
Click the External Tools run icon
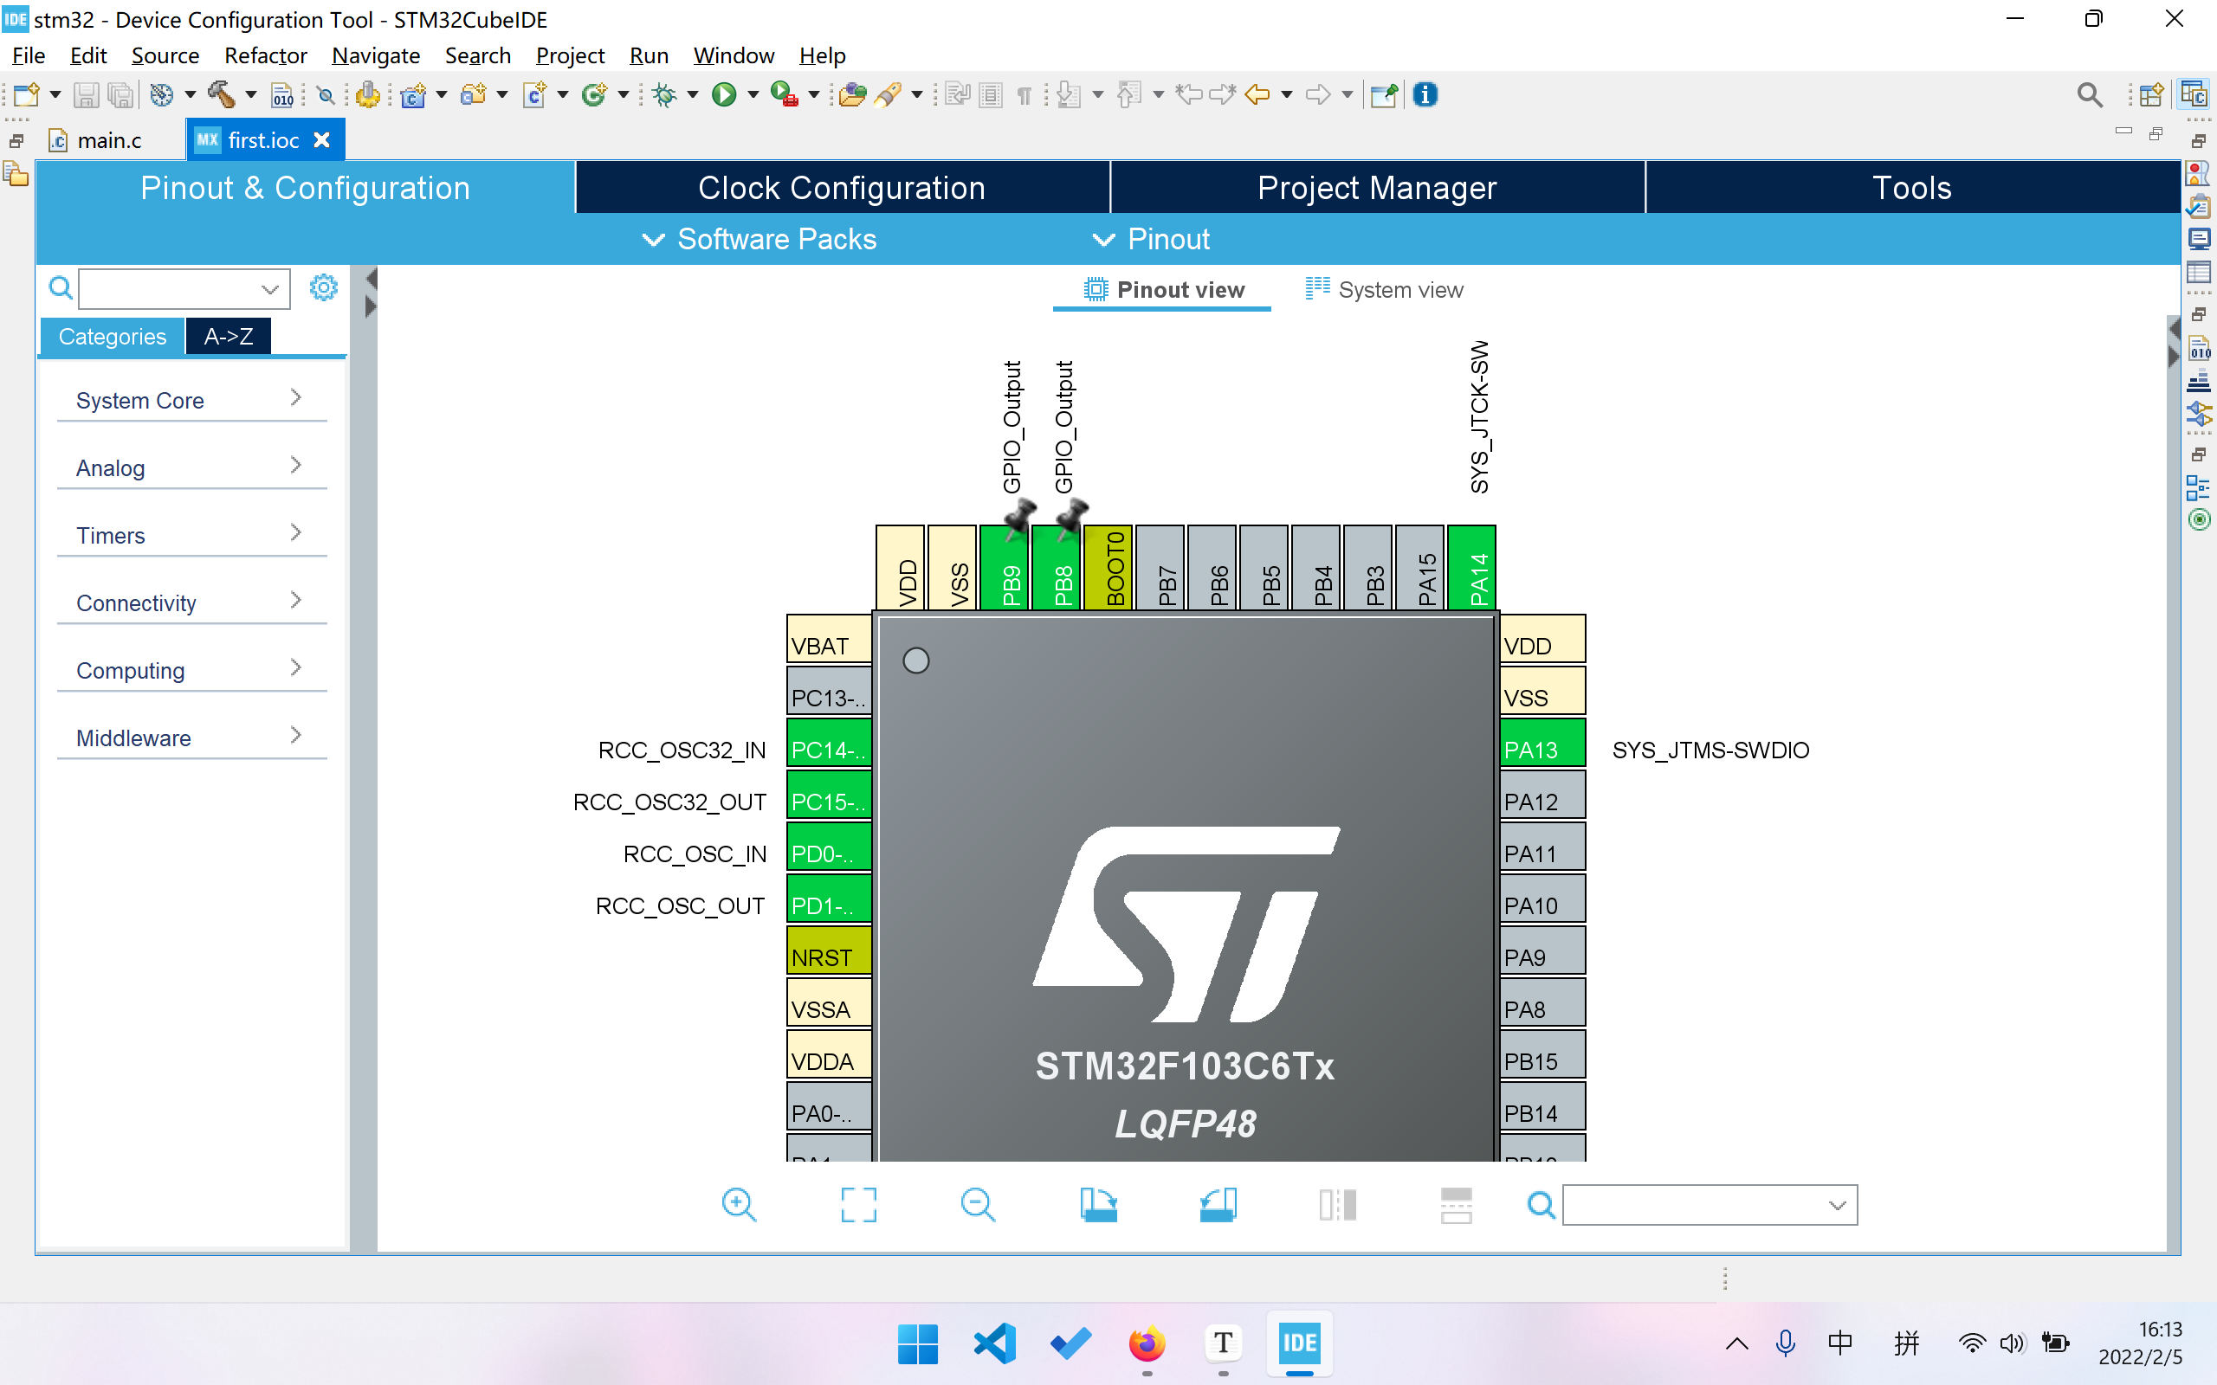pos(785,94)
